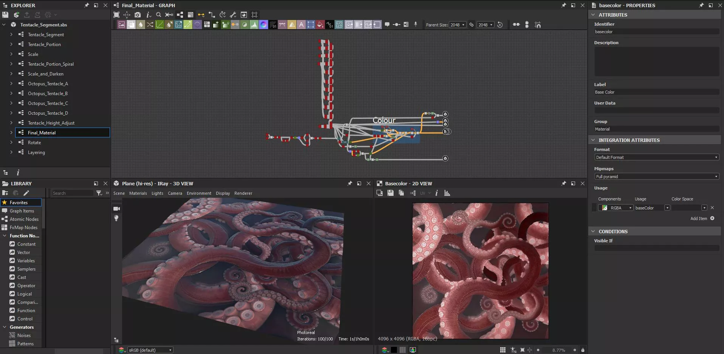724x354 pixels.
Task: Click the light bulb icon in 3D View
Action: pyautogui.click(x=116, y=219)
